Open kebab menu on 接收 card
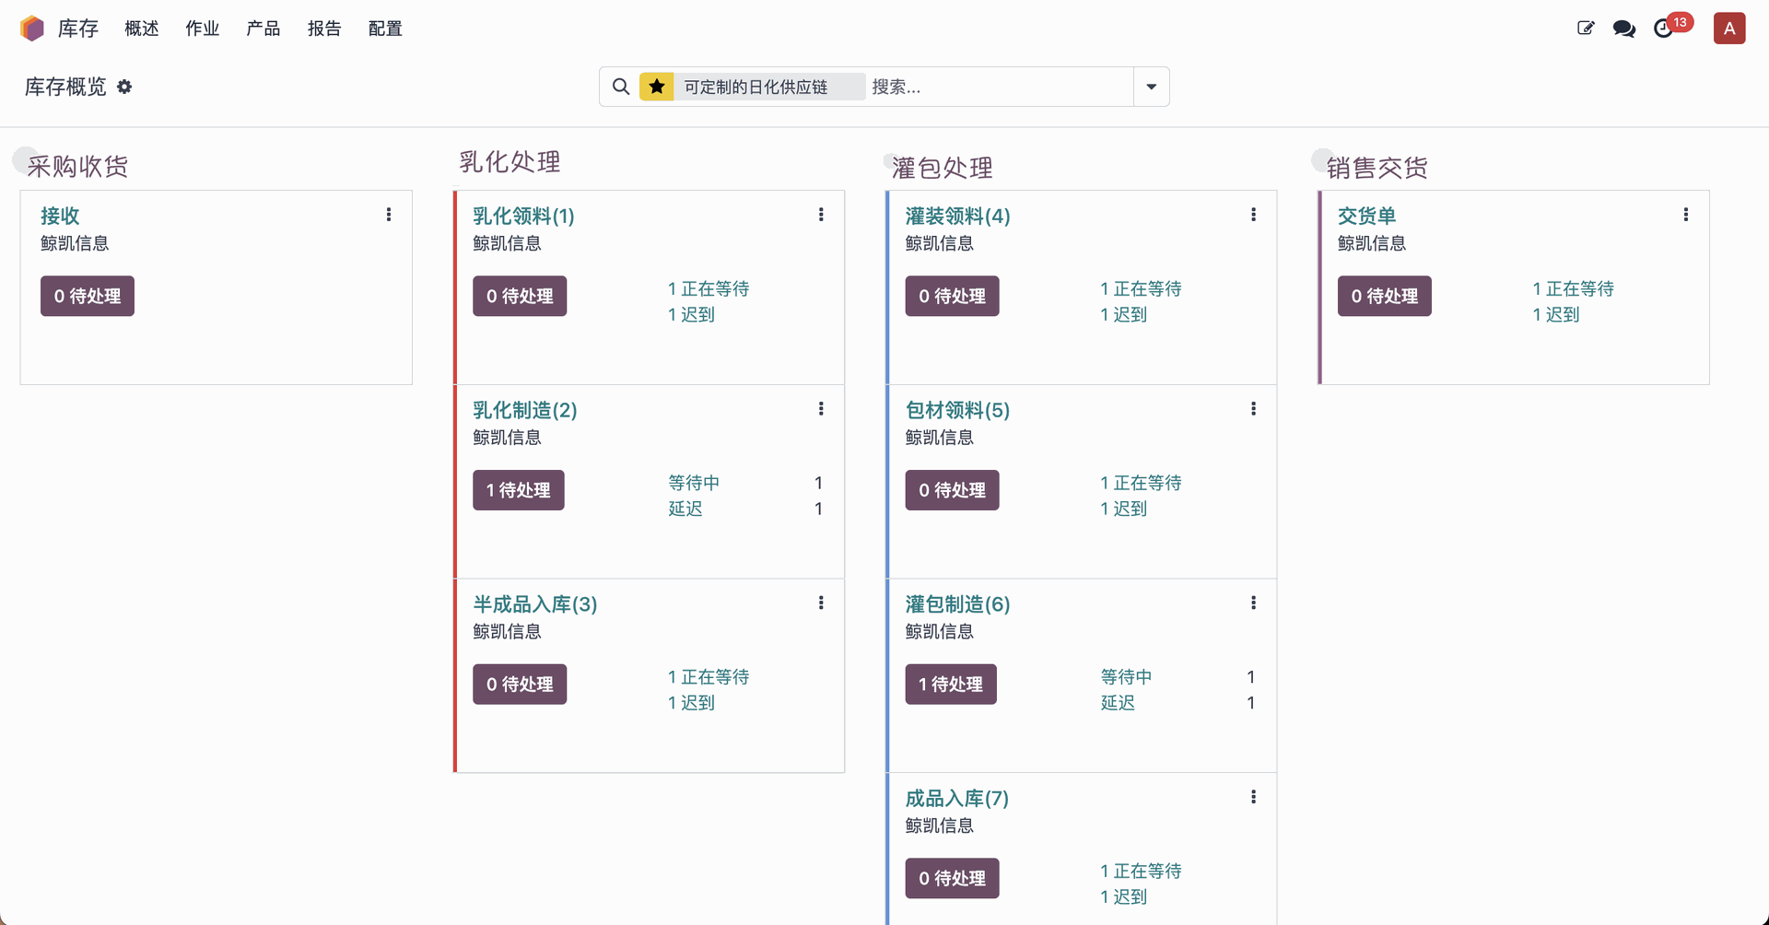Screen dimensions: 1769x925 [389, 215]
